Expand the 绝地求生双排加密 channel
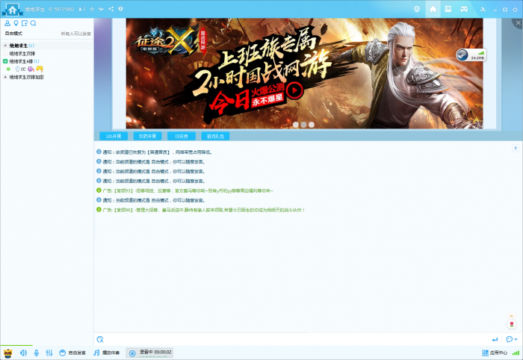523x360 pixels. tap(5, 77)
